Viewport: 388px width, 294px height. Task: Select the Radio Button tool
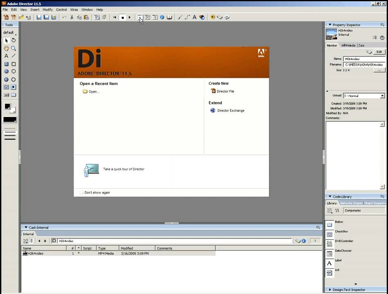(x=14, y=87)
